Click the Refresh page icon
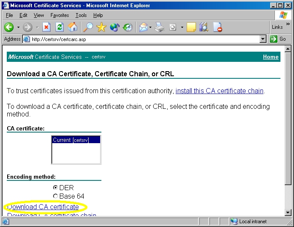294x227 pixels. [60, 28]
